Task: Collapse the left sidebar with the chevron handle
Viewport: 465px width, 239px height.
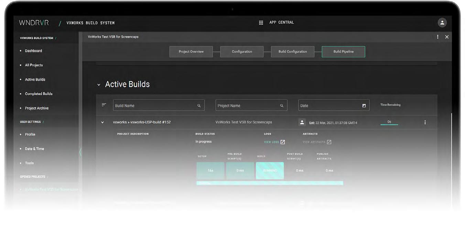Action: coord(80,152)
